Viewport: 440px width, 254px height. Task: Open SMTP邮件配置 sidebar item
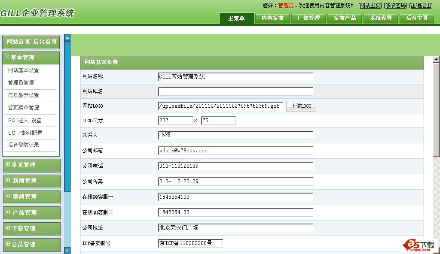click(25, 133)
